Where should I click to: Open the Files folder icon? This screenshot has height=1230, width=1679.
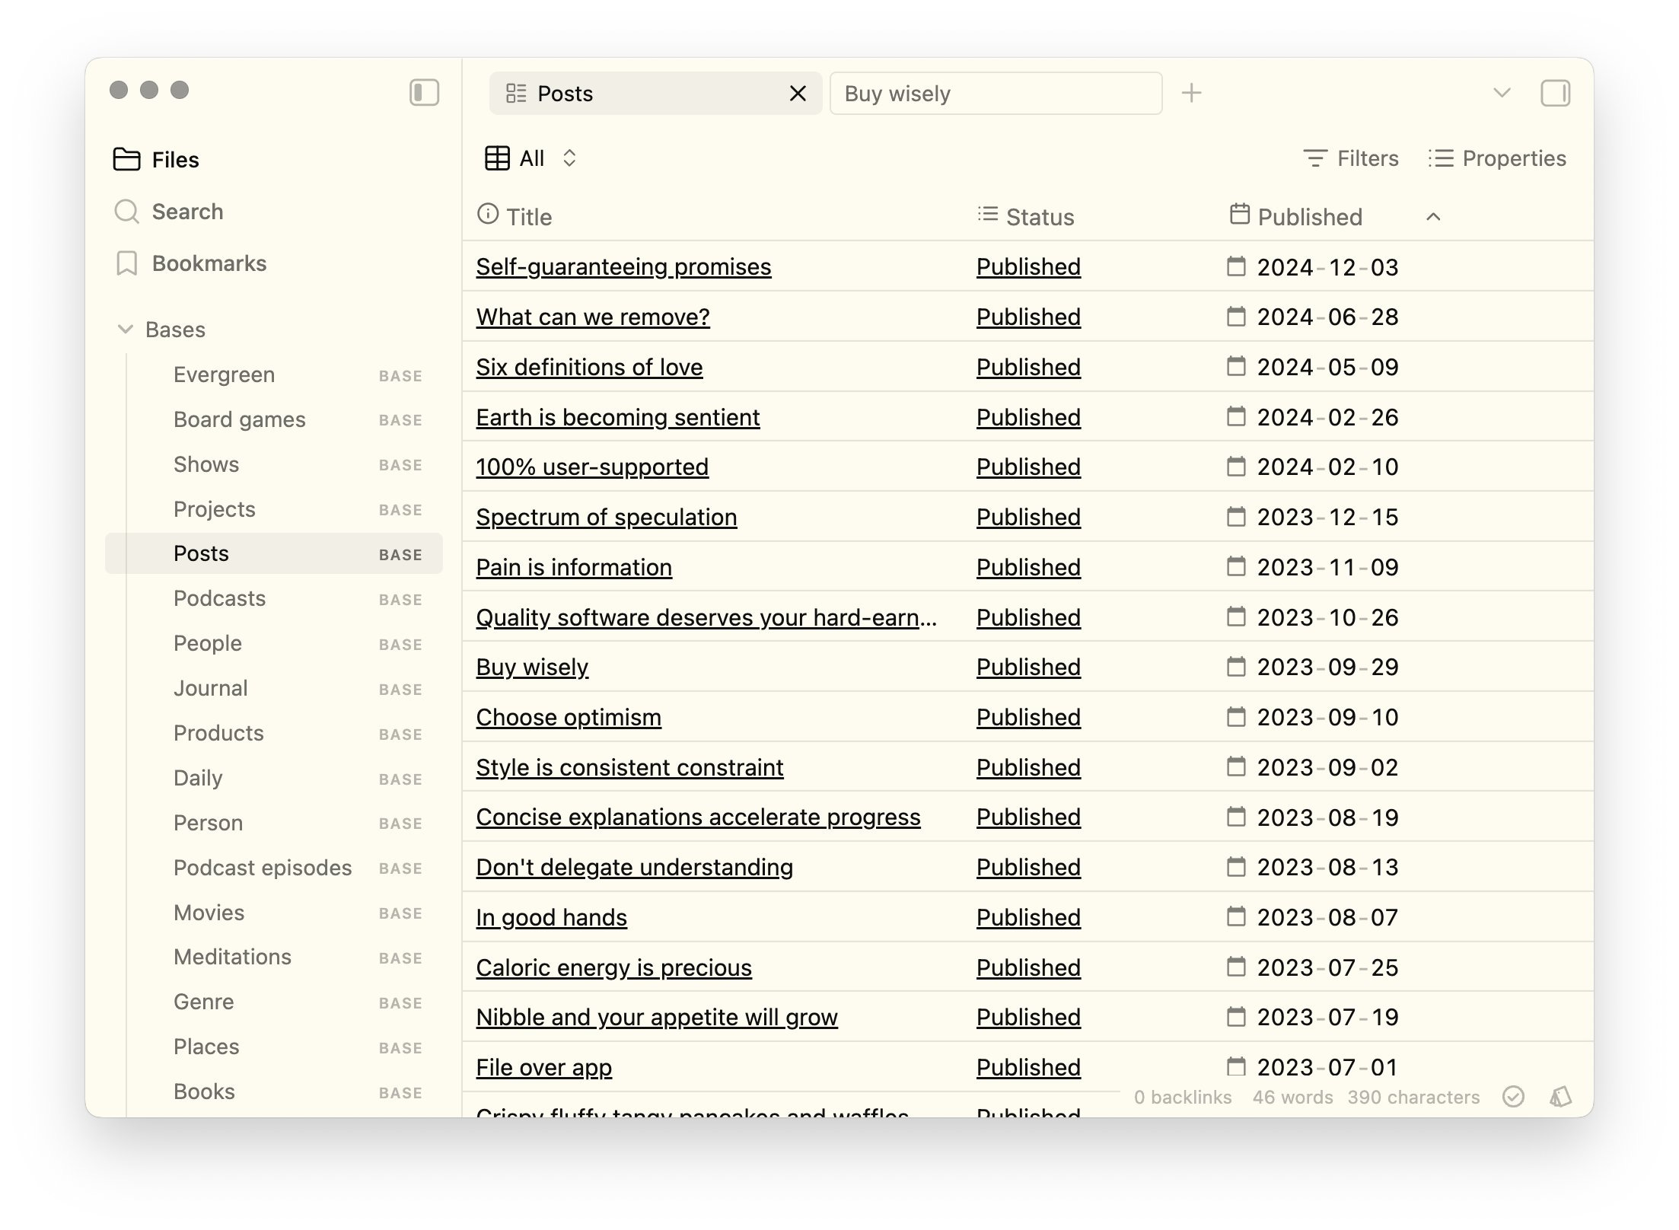click(x=126, y=159)
